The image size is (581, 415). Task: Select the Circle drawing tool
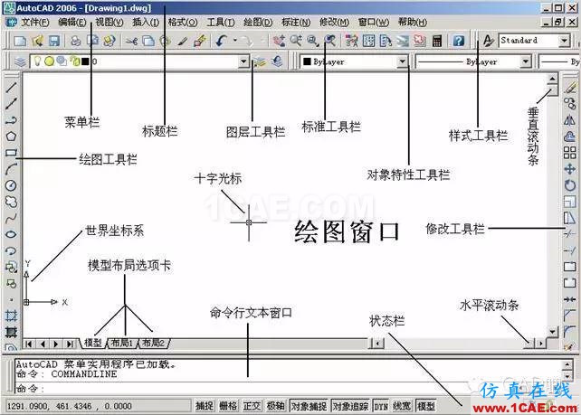11,185
